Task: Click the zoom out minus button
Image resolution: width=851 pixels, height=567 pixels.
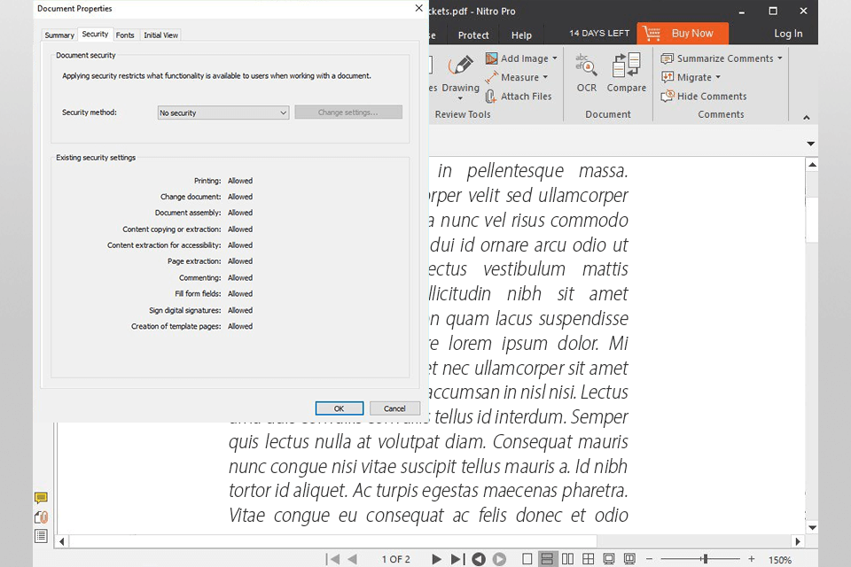Action: coord(649,559)
